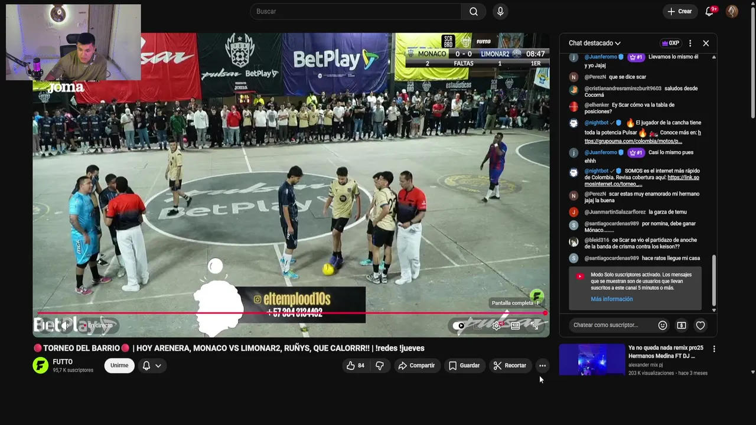Open player settings gear
The height and width of the screenshot is (425, 756).
(x=497, y=325)
